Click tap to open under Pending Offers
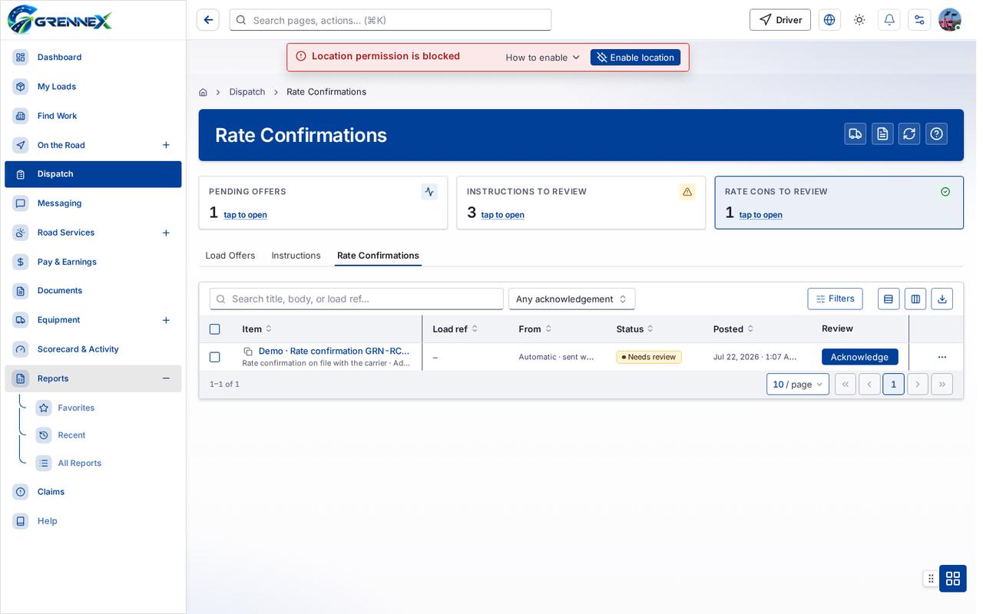Screen dimensions: 983x614 pos(246,215)
